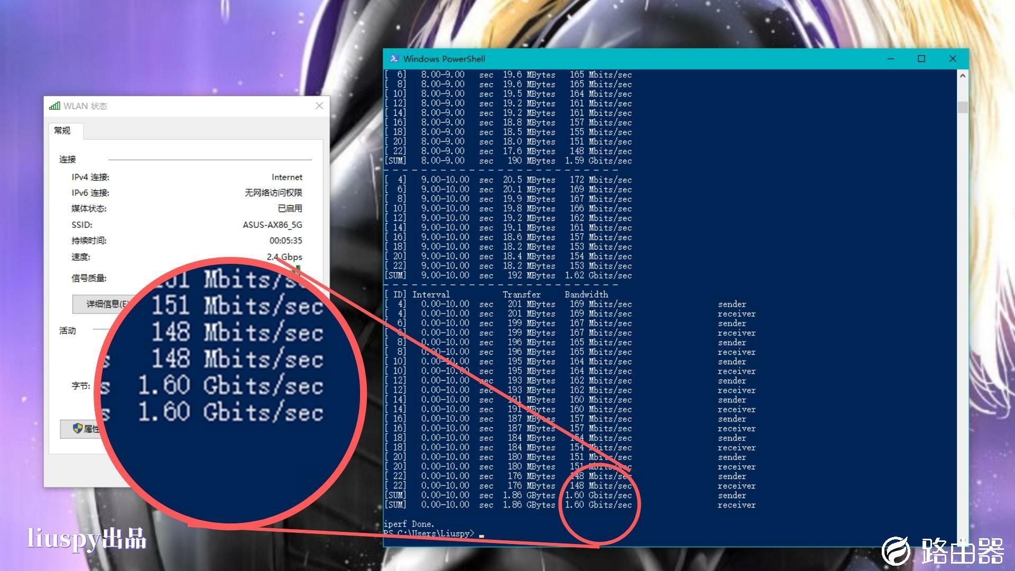Close the Windows PowerShell window
The width and height of the screenshot is (1015, 571).
(953, 59)
